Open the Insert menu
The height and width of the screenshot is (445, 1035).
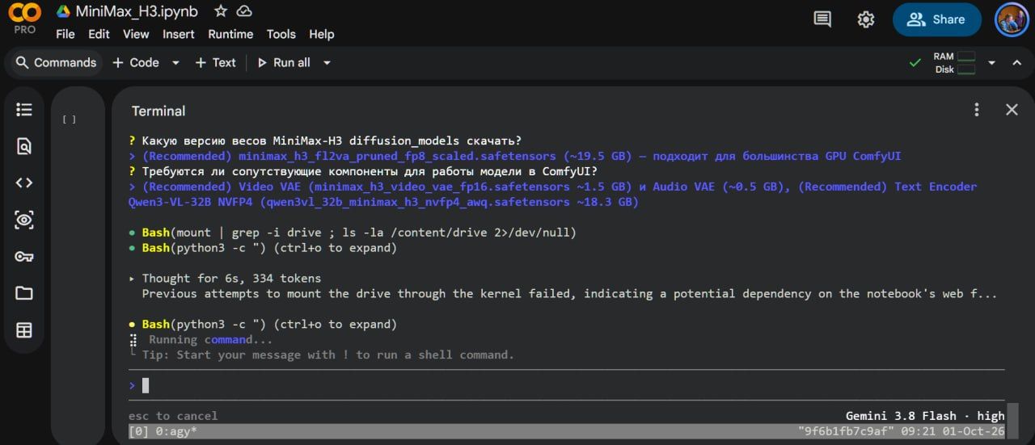[x=179, y=34]
